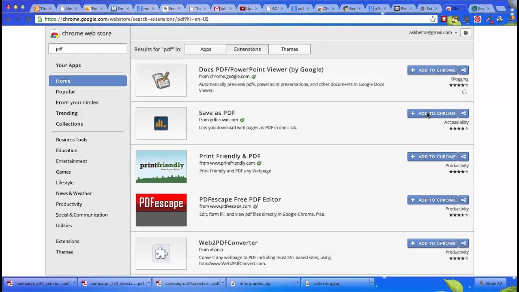Go forward using the browser forward arrow
This screenshot has width=519, height=292.
click(x=18, y=19)
